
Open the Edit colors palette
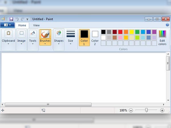coord(162,38)
